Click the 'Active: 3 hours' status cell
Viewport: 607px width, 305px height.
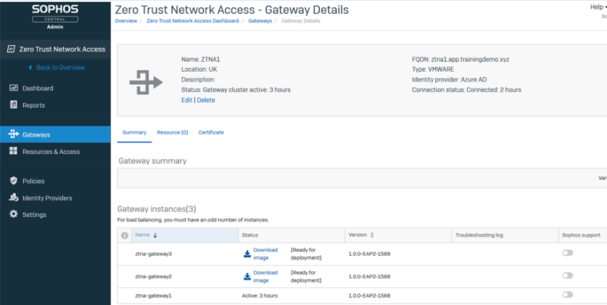[260, 296]
